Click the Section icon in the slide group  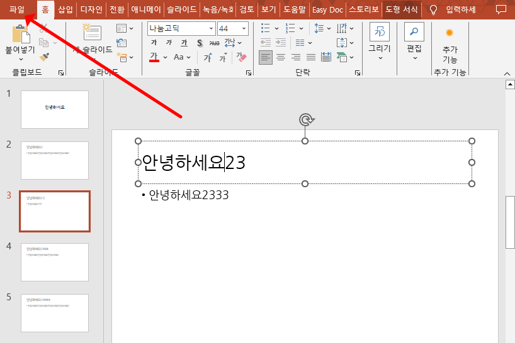[122, 57]
